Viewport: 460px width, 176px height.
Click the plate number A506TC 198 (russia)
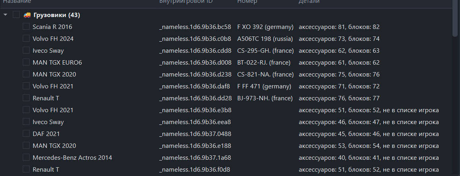click(265, 39)
